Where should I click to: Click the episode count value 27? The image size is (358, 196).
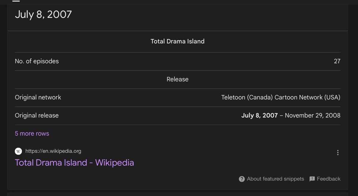(337, 62)
